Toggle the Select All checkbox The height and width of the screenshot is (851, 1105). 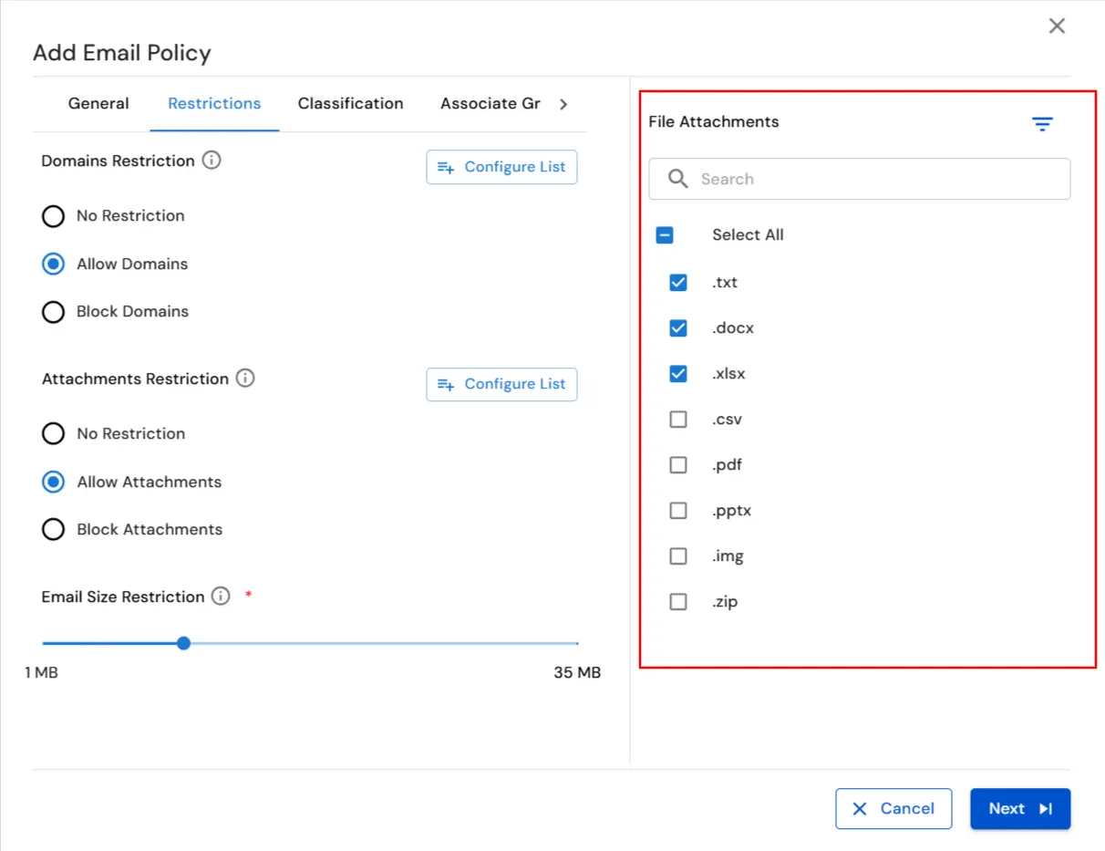click(x=665, y=234)
